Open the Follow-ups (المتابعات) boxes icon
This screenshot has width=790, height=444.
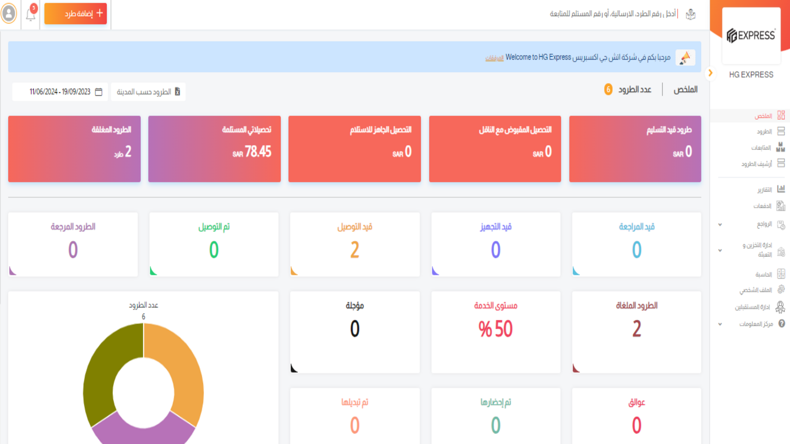point(780,147)
